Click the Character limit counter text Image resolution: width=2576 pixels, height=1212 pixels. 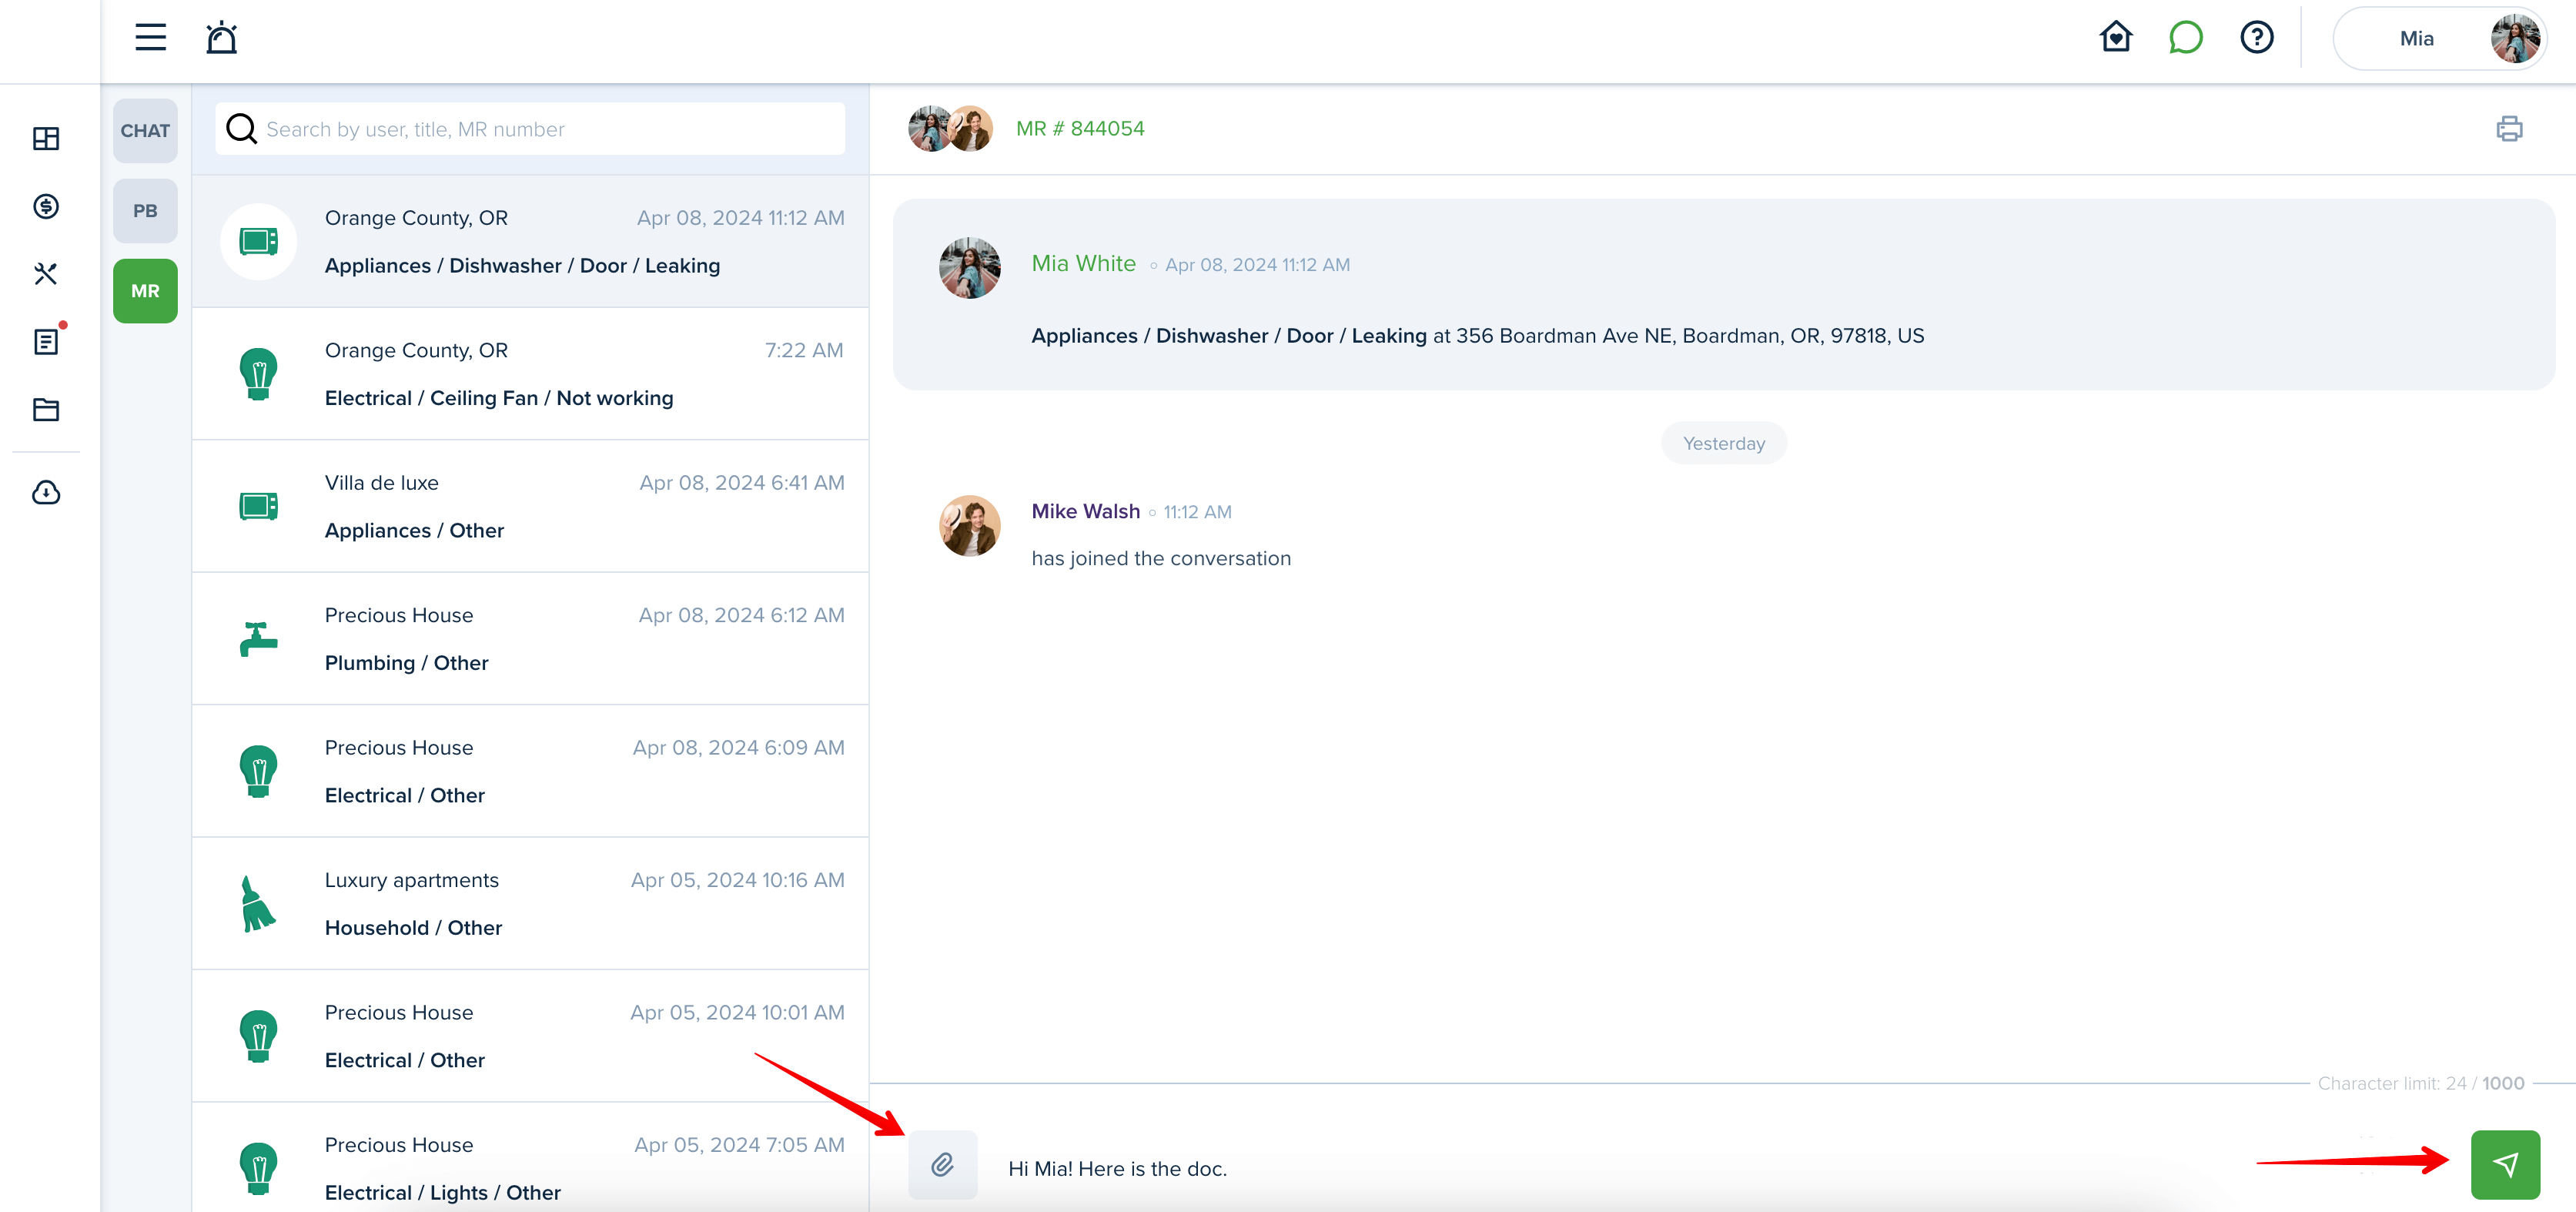2420,1083
